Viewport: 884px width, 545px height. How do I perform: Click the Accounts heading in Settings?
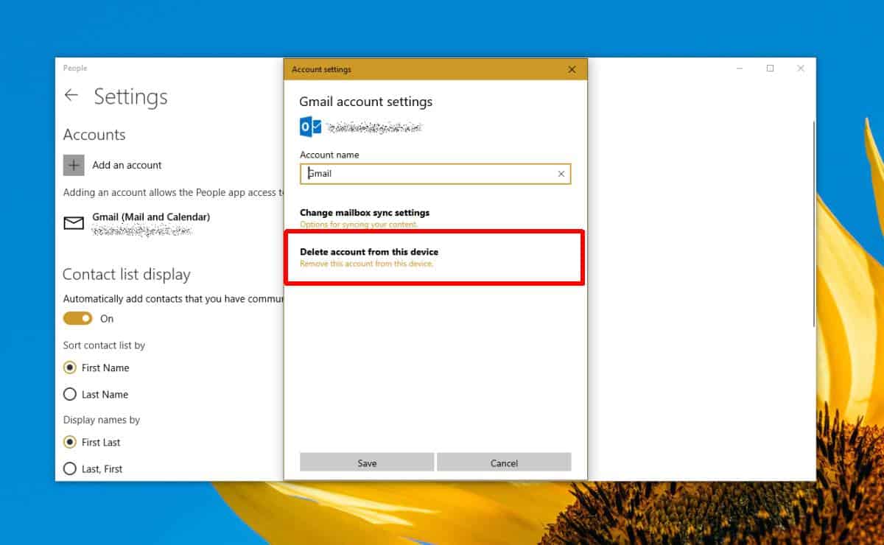[x=94, y=135]
